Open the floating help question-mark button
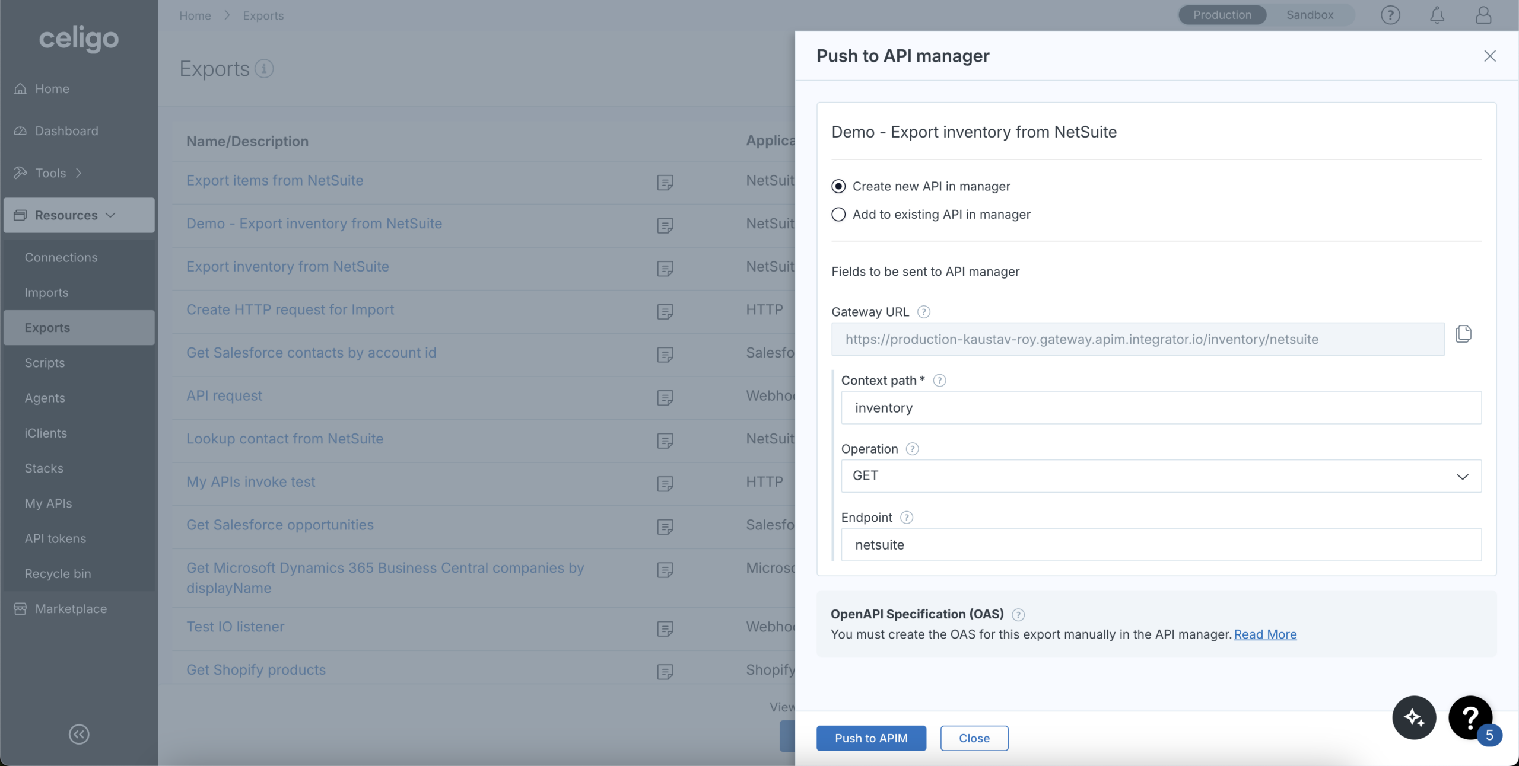Image resolution: width=1519 pixels, height=766 pixels. pyautogui.click(x=1470, y=717)
